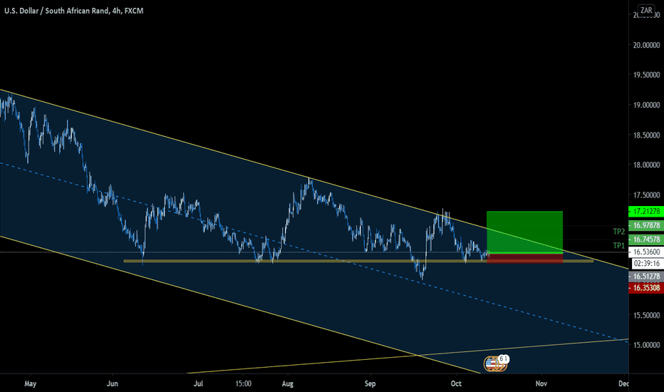Click the 15.50000 price axis label
Screen dimensions: 664x392
click(646, 315)
